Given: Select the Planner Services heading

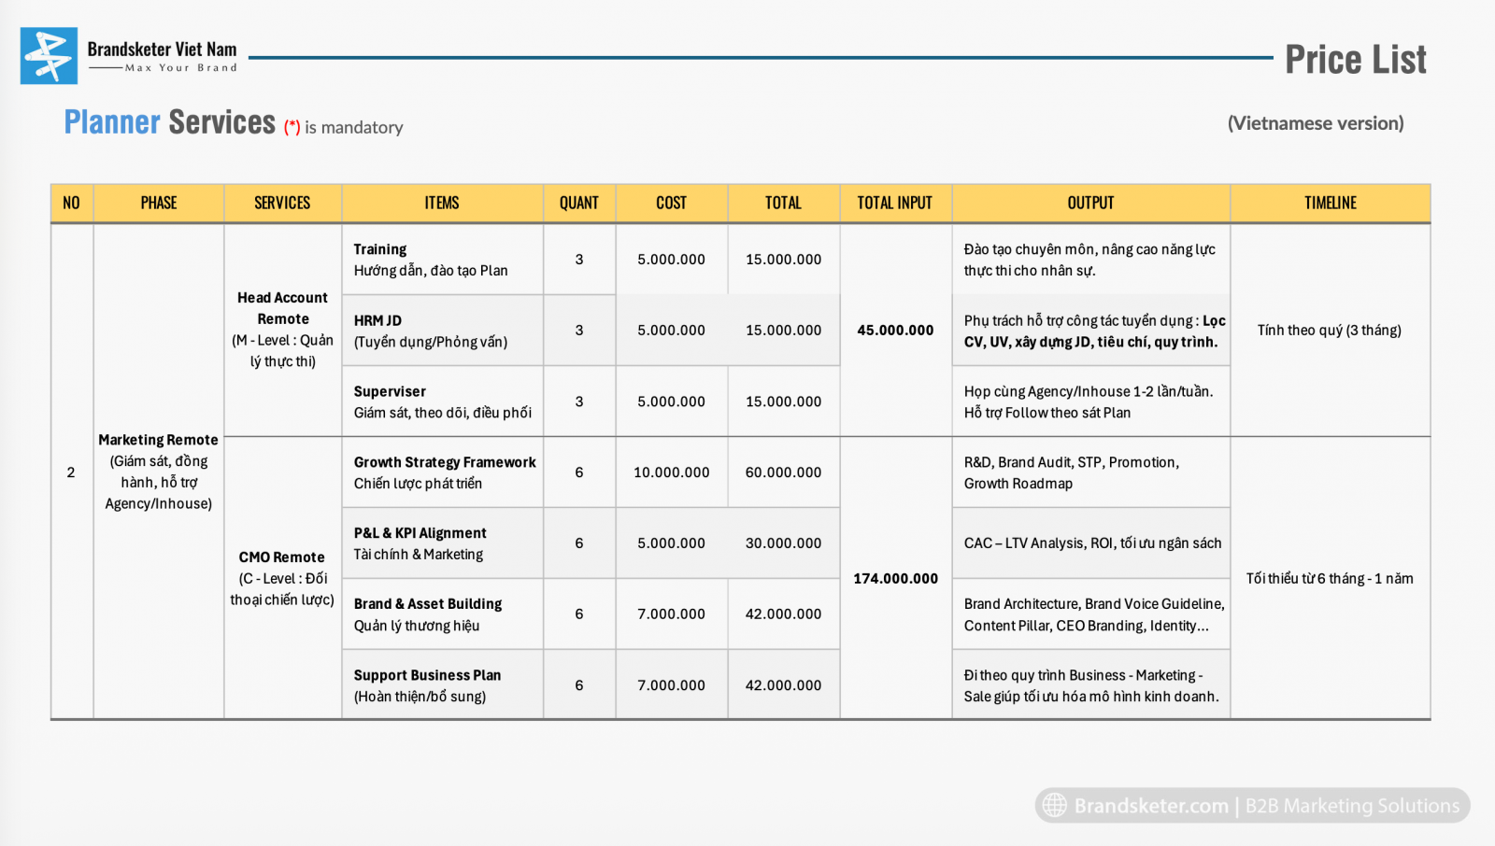Looking at the screenshot, I should 170,122.
